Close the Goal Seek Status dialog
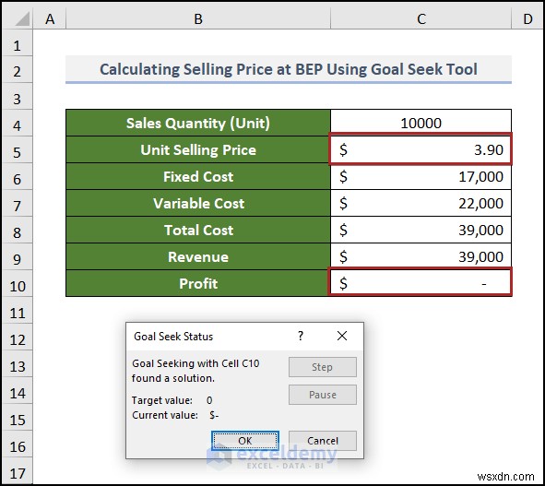 (x=342, y=336)
